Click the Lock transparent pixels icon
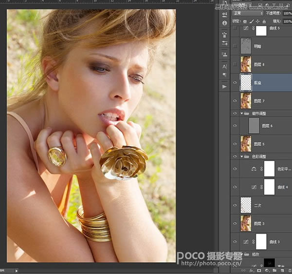292x274 pixels. [245, 21]
